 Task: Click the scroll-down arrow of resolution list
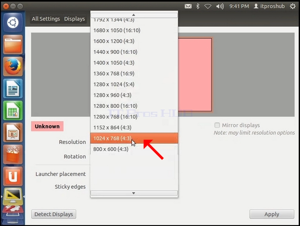(x=134, y=193)
